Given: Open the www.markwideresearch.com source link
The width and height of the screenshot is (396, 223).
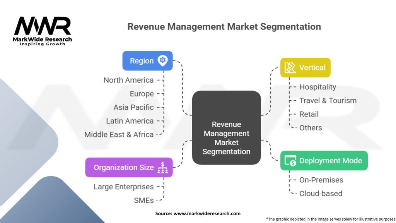Looking at the screenshot, I should 207,214.
